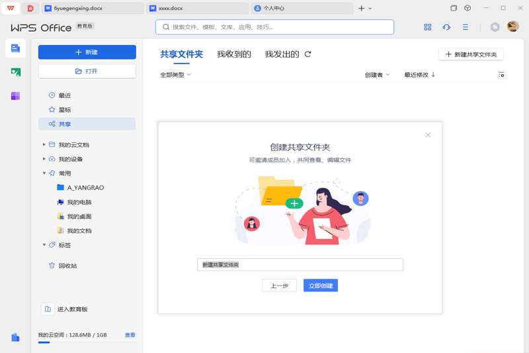Click the purple app icon in left sidebar
Image resolution: width=529 pixels, height=353 pixels.
[15, 96]
